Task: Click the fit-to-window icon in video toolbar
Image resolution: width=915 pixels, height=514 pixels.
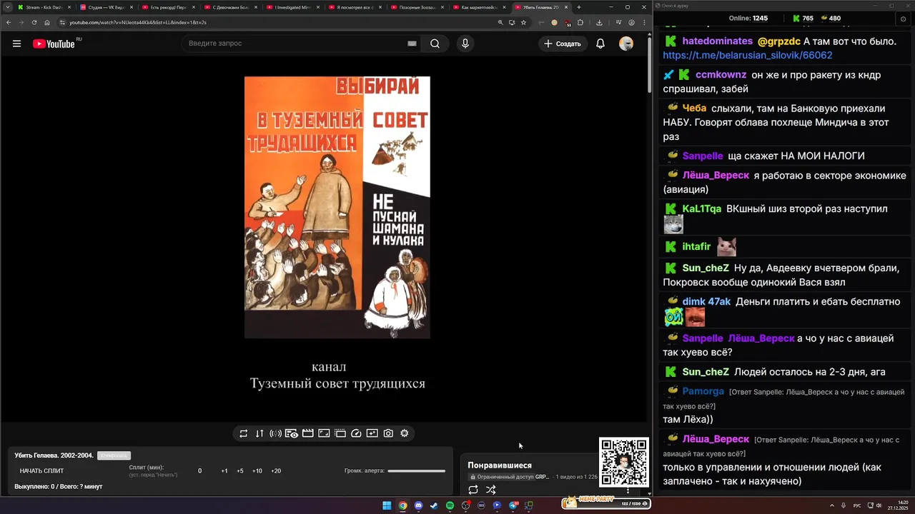Action: tap(324, 433)
